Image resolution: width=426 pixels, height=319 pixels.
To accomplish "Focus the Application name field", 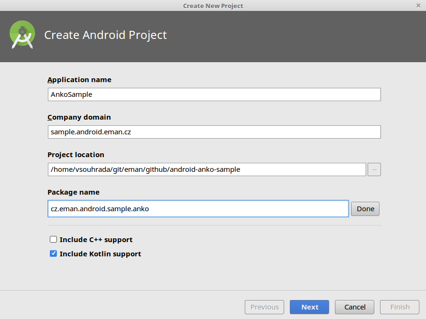I will 214,94.
